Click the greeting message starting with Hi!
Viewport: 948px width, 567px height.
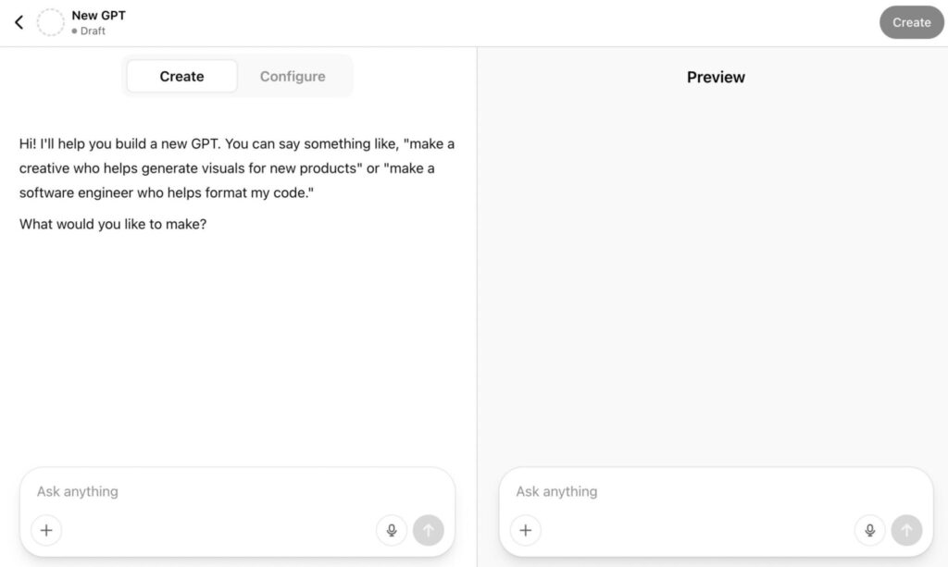coord(236,168)
